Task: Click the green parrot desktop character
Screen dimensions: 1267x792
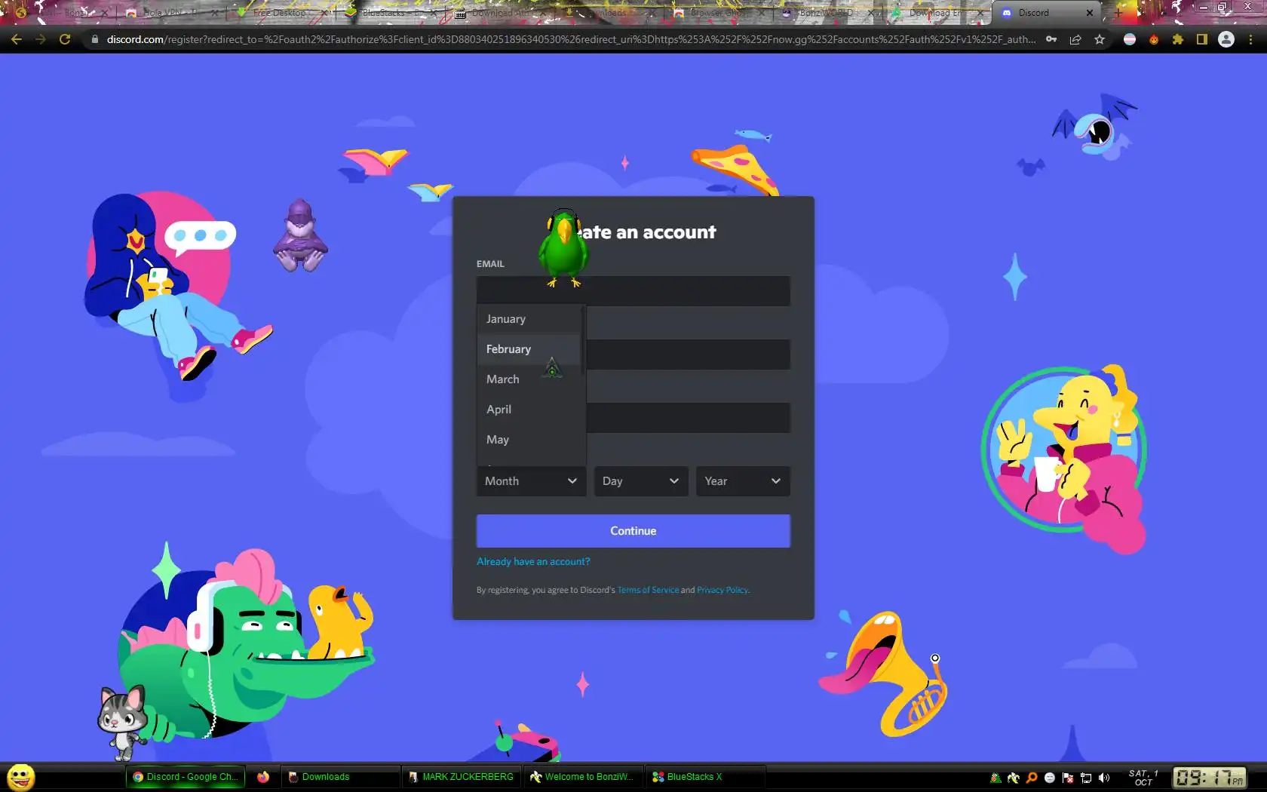Action: [563, 249]
